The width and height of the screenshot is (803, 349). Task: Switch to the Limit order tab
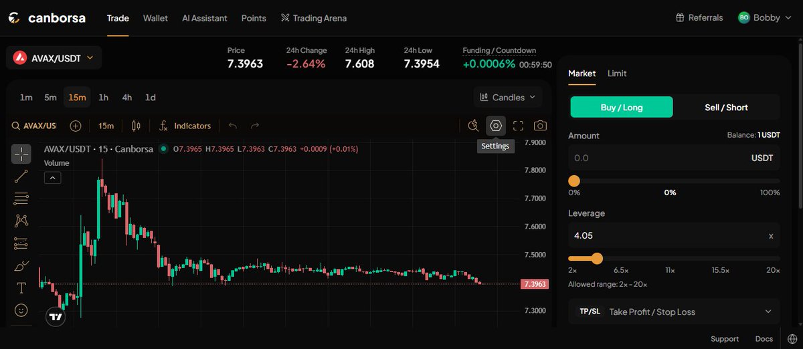click(x=617, y=74)
